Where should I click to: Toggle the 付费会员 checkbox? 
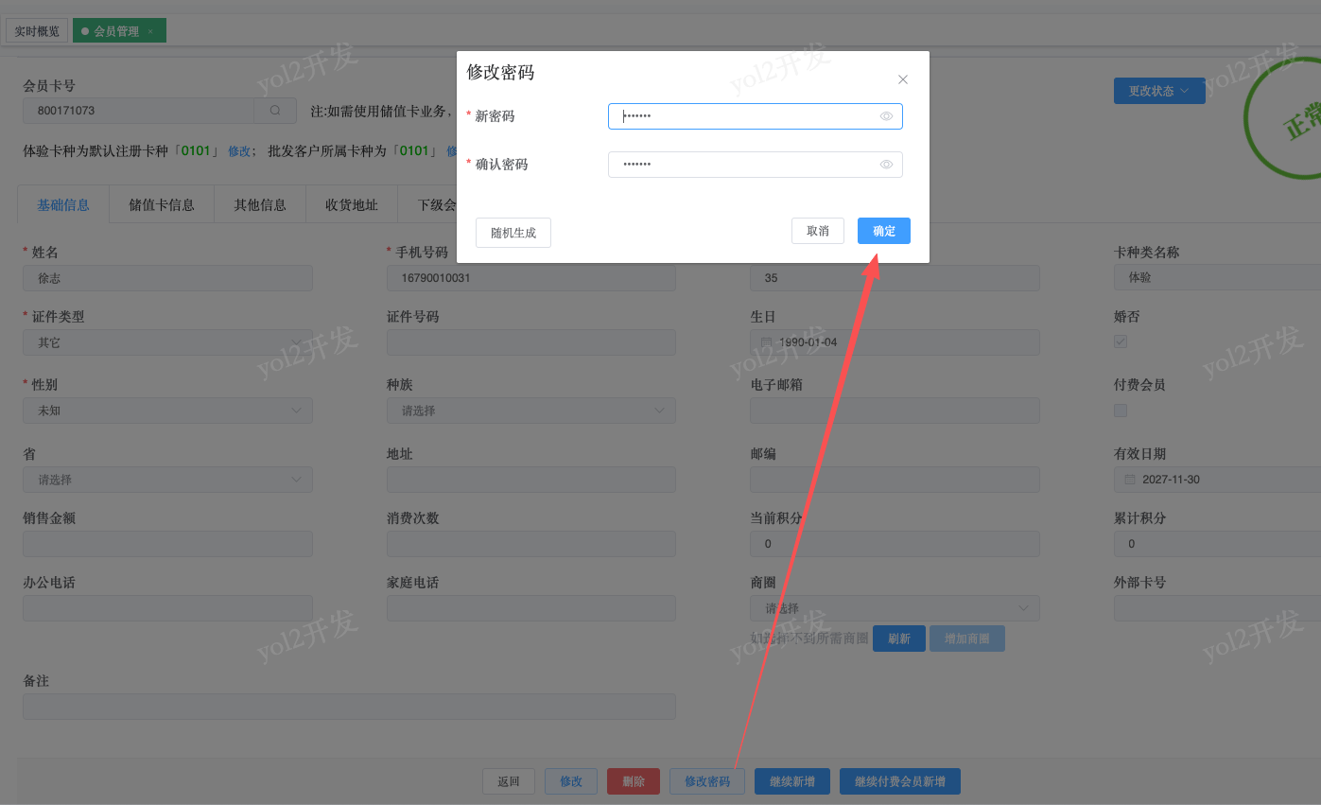pyautogui.click(x=1121, y=411)
